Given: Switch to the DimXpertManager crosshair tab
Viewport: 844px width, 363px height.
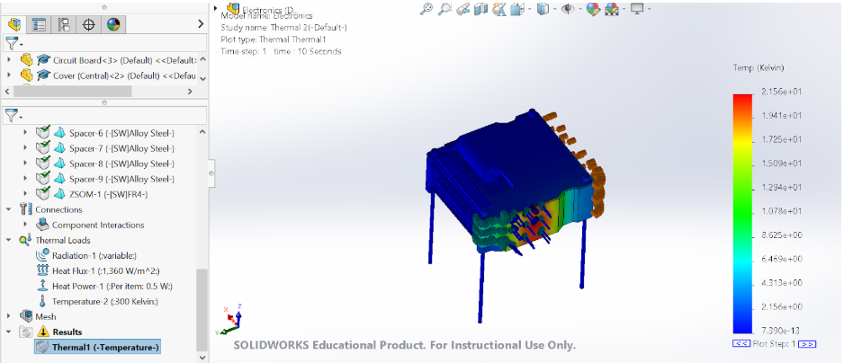Looking at the screenshot, I should [x=89, y=24].
